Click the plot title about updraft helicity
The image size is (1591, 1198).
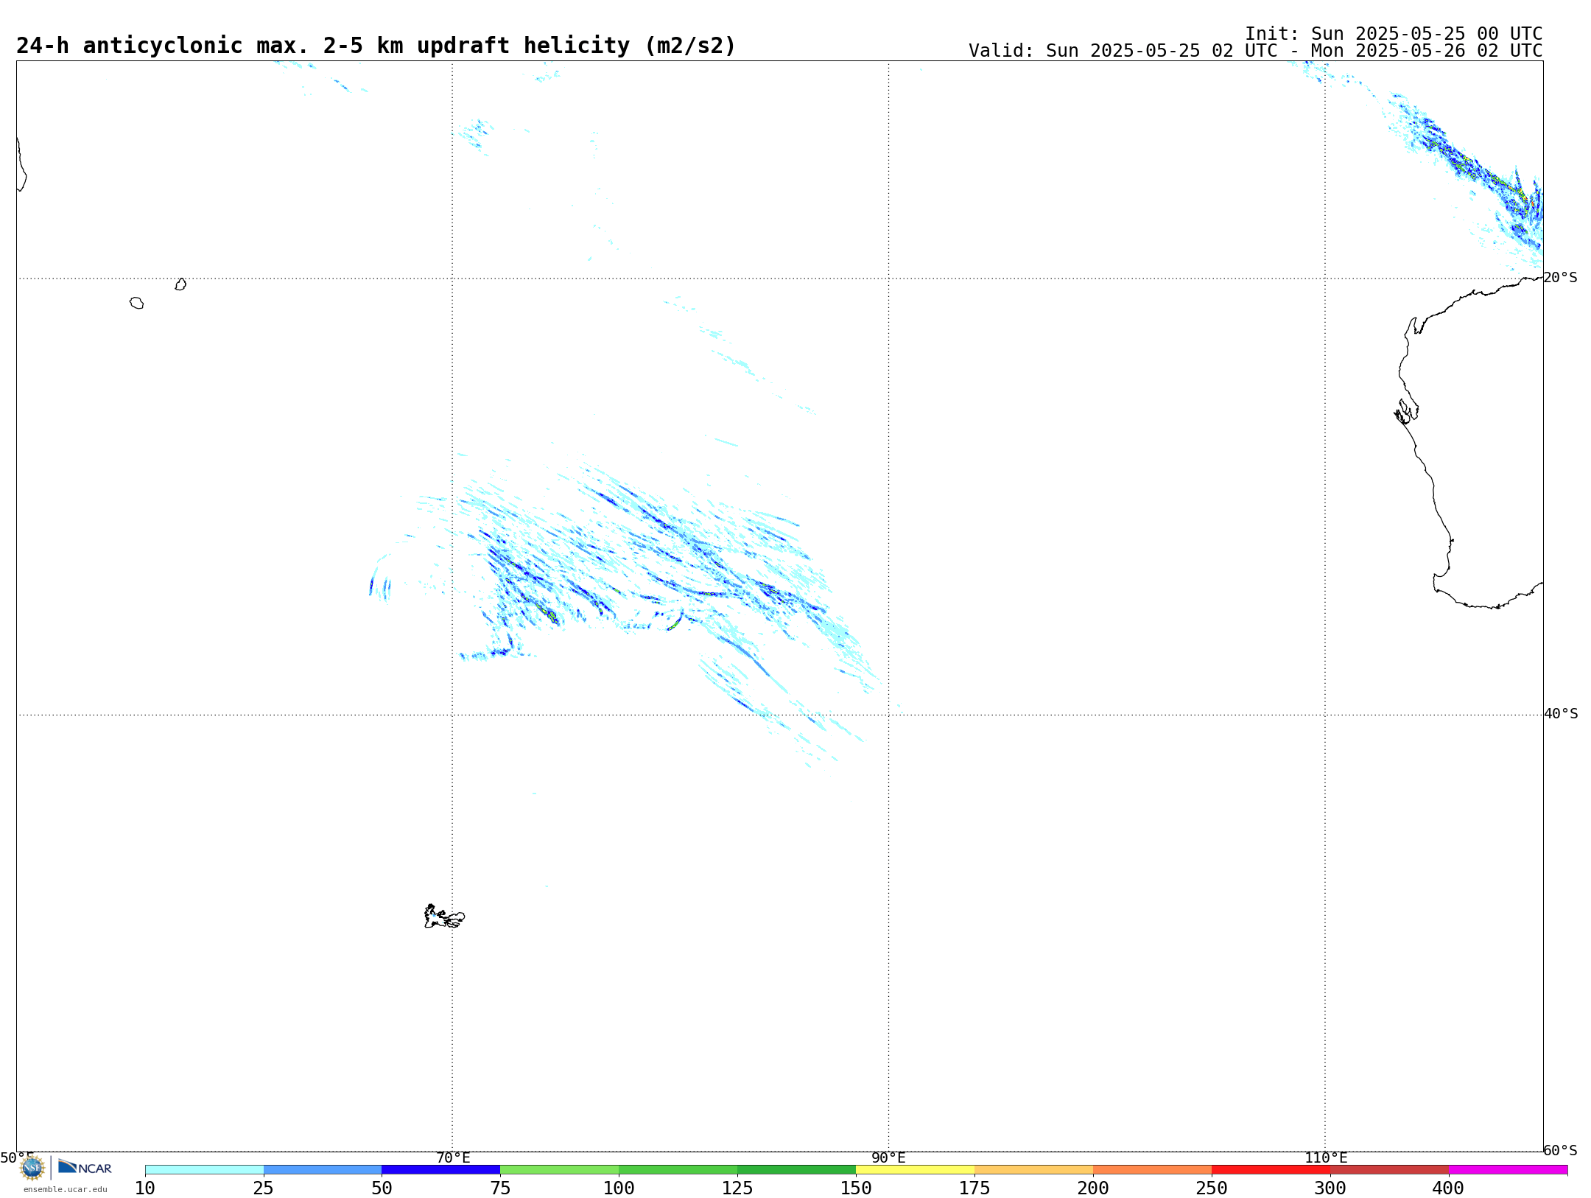click(376, 46)
